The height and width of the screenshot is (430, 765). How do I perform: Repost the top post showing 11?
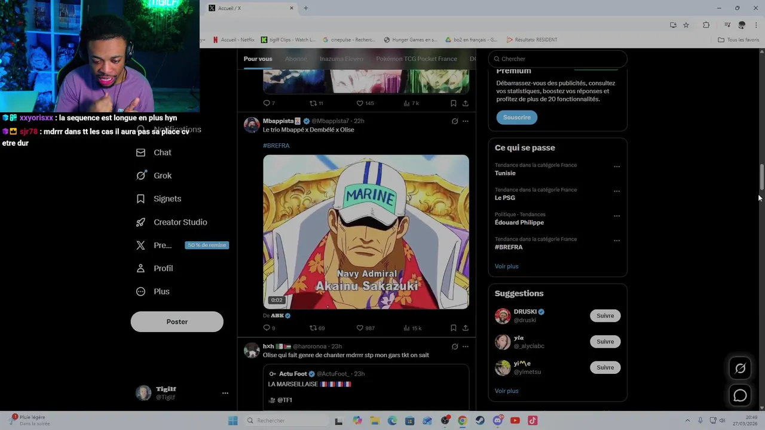click(316, 103)
